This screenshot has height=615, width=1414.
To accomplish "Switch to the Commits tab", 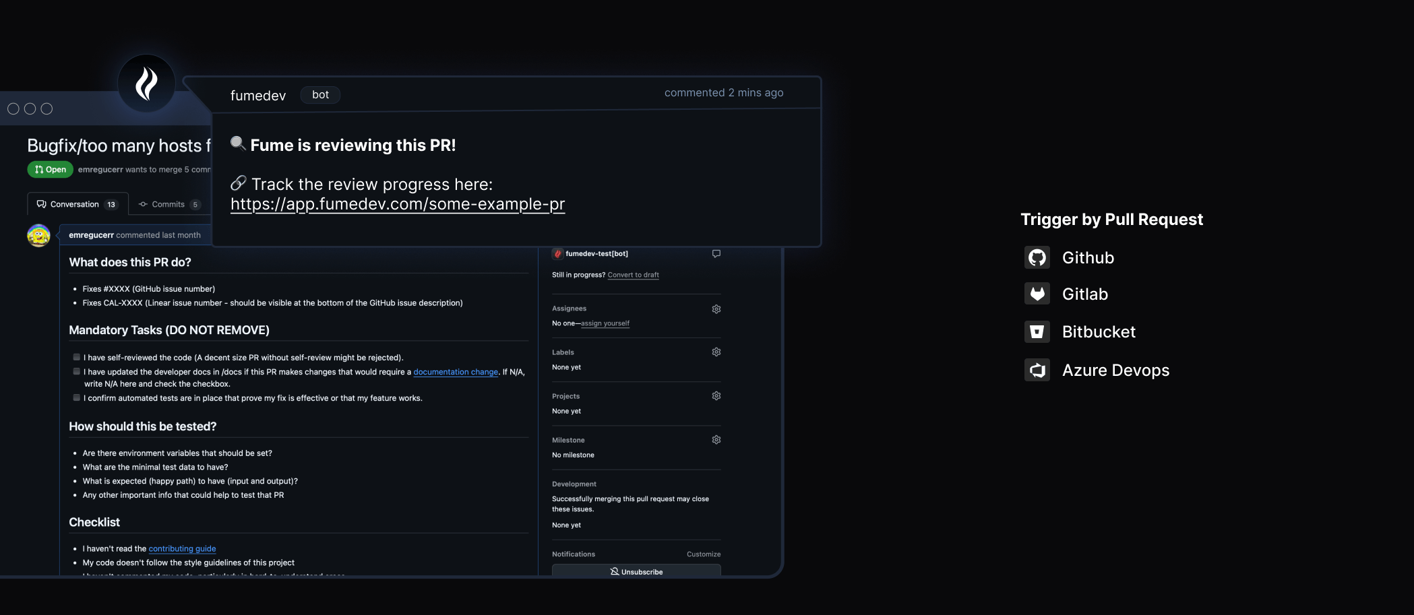I will (x=169, y=204).
